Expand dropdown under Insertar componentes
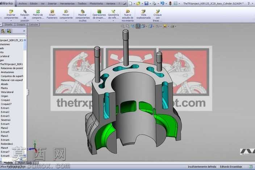Screen dimensions: 255x170 11,21
